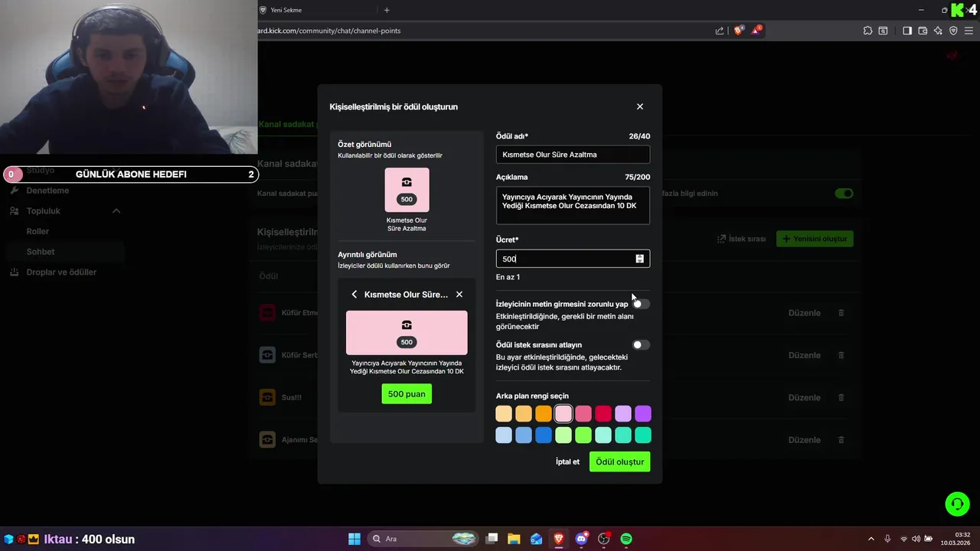
Task: Toggle Ödül istek sırasını atlayın switch
Action: (x=641, y=345)
